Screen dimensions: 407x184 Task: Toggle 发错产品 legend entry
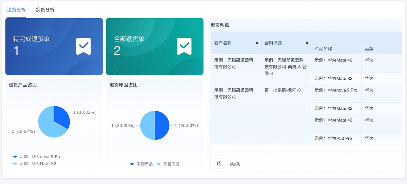pos(141,164)
